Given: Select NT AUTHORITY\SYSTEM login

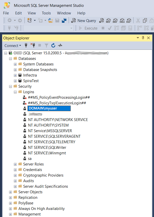Looking at the screenshot, I should [48, 125].
